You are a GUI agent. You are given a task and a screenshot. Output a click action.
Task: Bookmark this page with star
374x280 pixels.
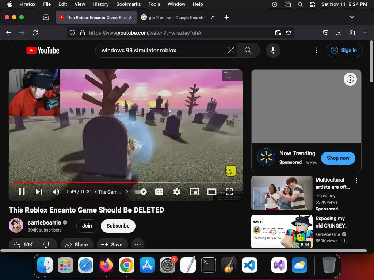(x=289, y=32)
